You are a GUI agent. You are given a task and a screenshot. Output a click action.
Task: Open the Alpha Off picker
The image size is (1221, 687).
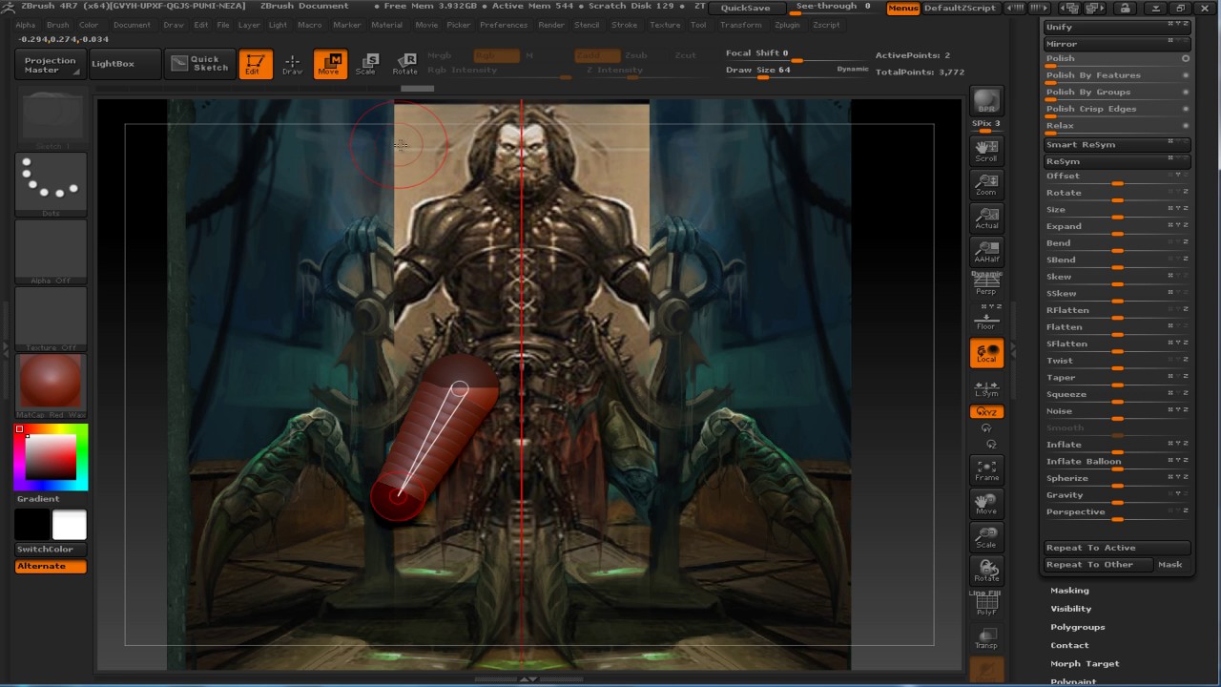point(51,252)
